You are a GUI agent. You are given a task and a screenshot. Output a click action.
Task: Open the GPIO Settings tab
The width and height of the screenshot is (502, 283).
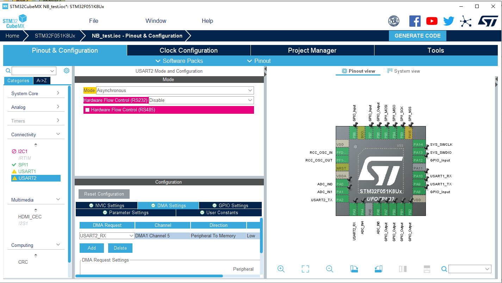(x=230, y=205)
